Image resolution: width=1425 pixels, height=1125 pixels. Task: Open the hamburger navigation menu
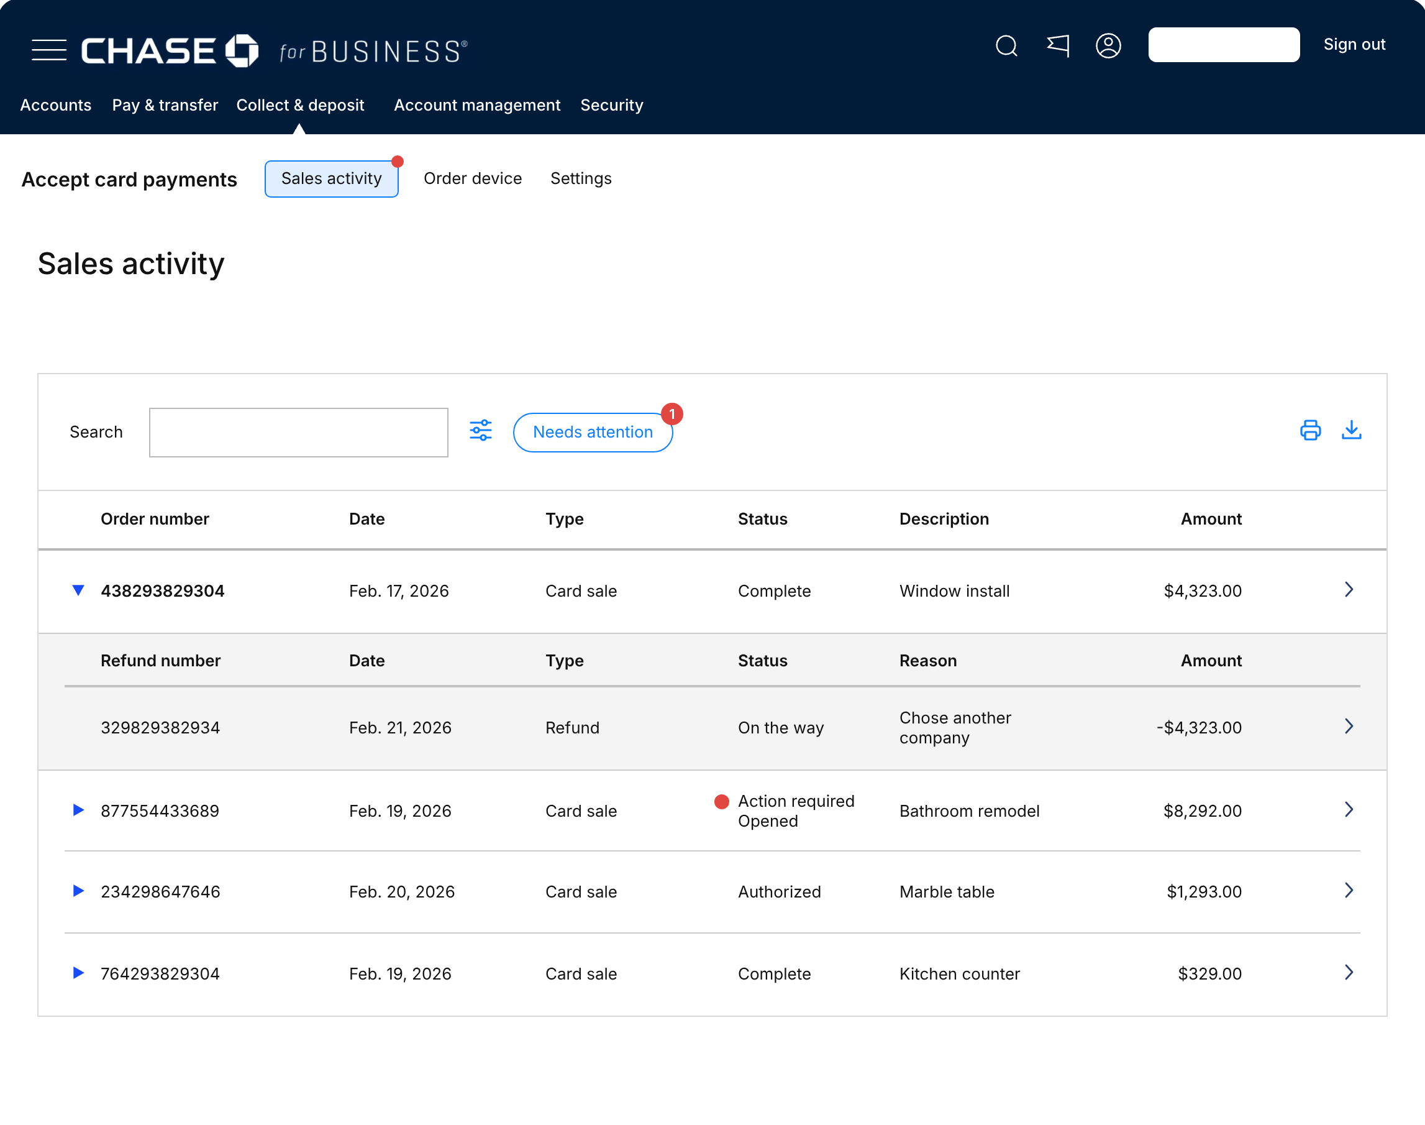(48, 50)
